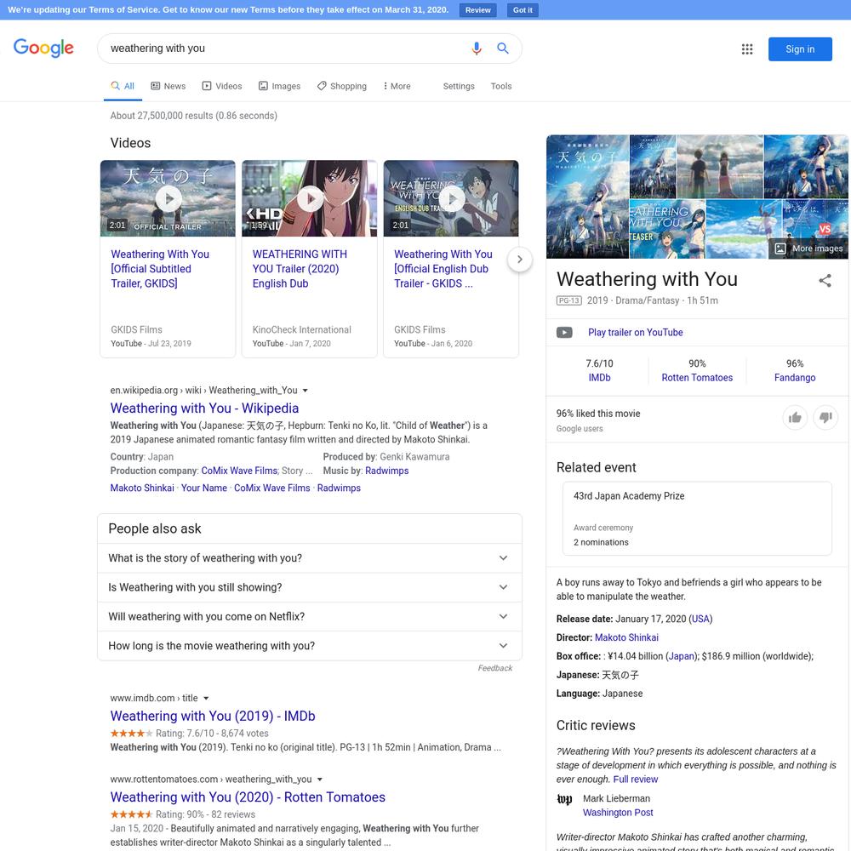Switch to the Shopping tab
Viewport: 851px width, 851px height.
[x=342, y=86]
